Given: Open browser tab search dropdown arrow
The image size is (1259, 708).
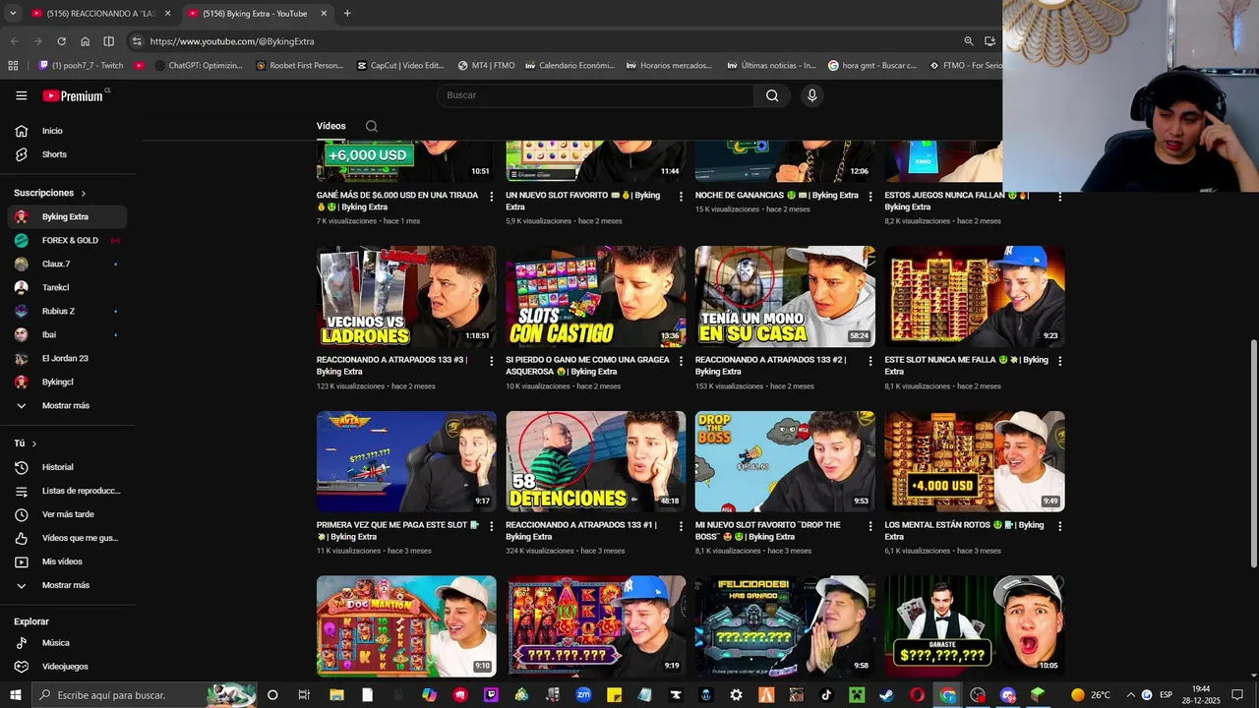Looking at the screenshot, I should point(13,13).
